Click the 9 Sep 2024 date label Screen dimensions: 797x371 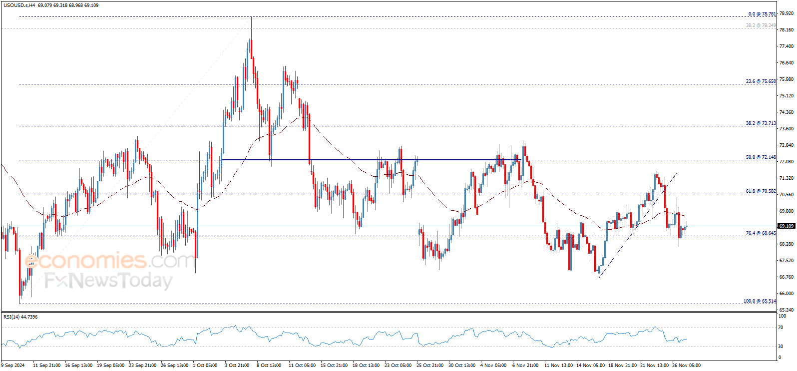tap(13, 366)
